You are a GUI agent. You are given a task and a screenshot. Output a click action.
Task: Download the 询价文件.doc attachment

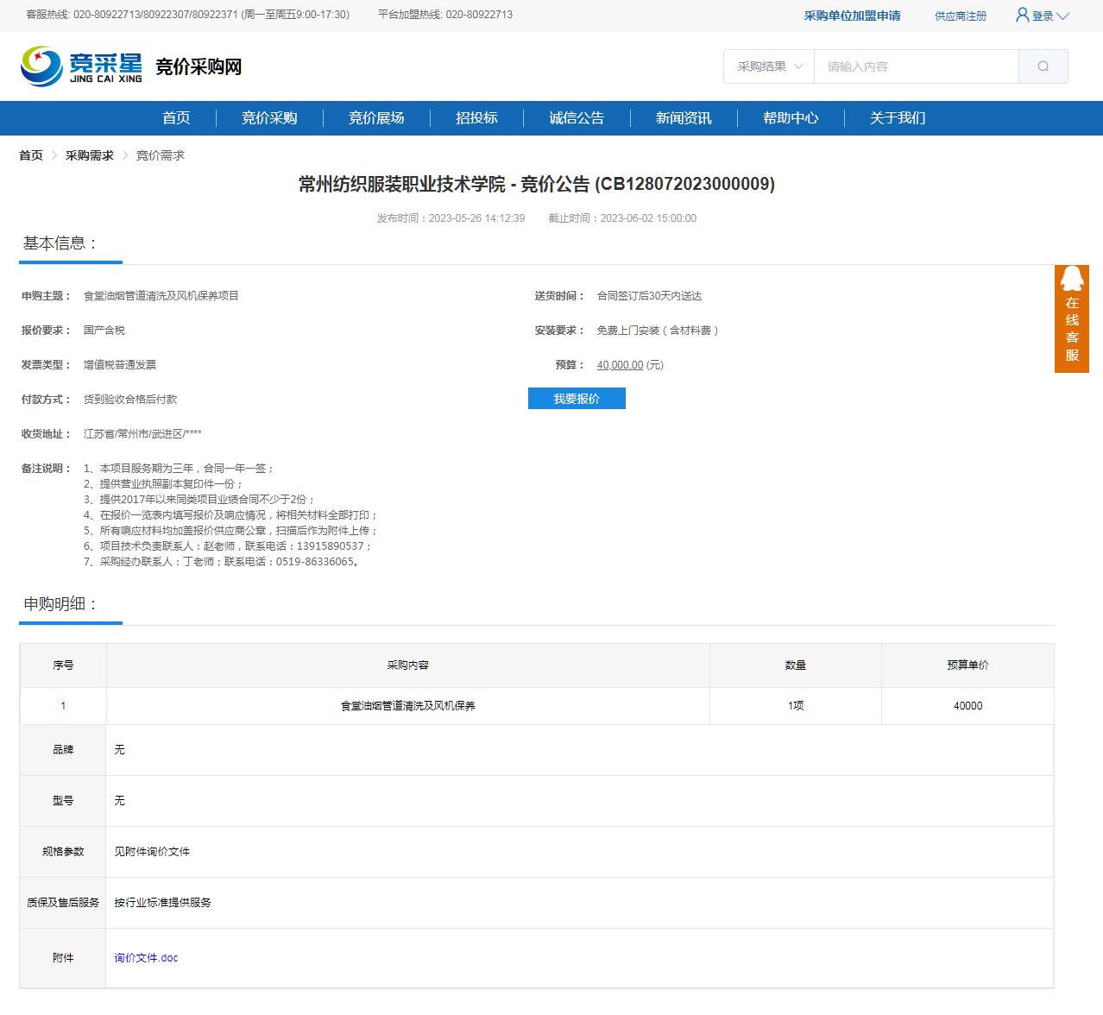146,958
